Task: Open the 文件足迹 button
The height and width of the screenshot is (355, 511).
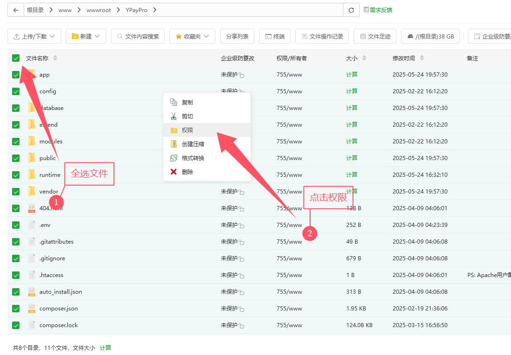Action: coord(375,36)
